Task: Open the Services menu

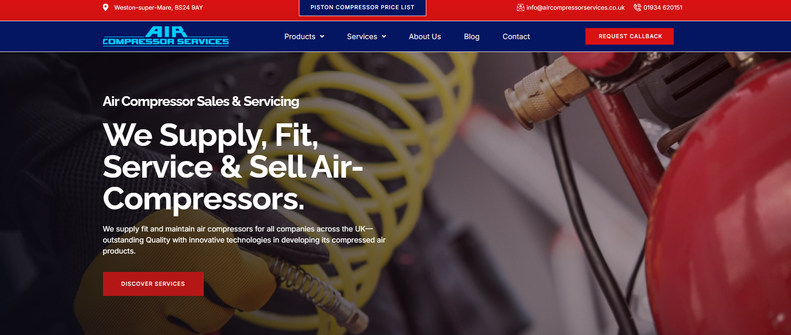Action: 362,36
